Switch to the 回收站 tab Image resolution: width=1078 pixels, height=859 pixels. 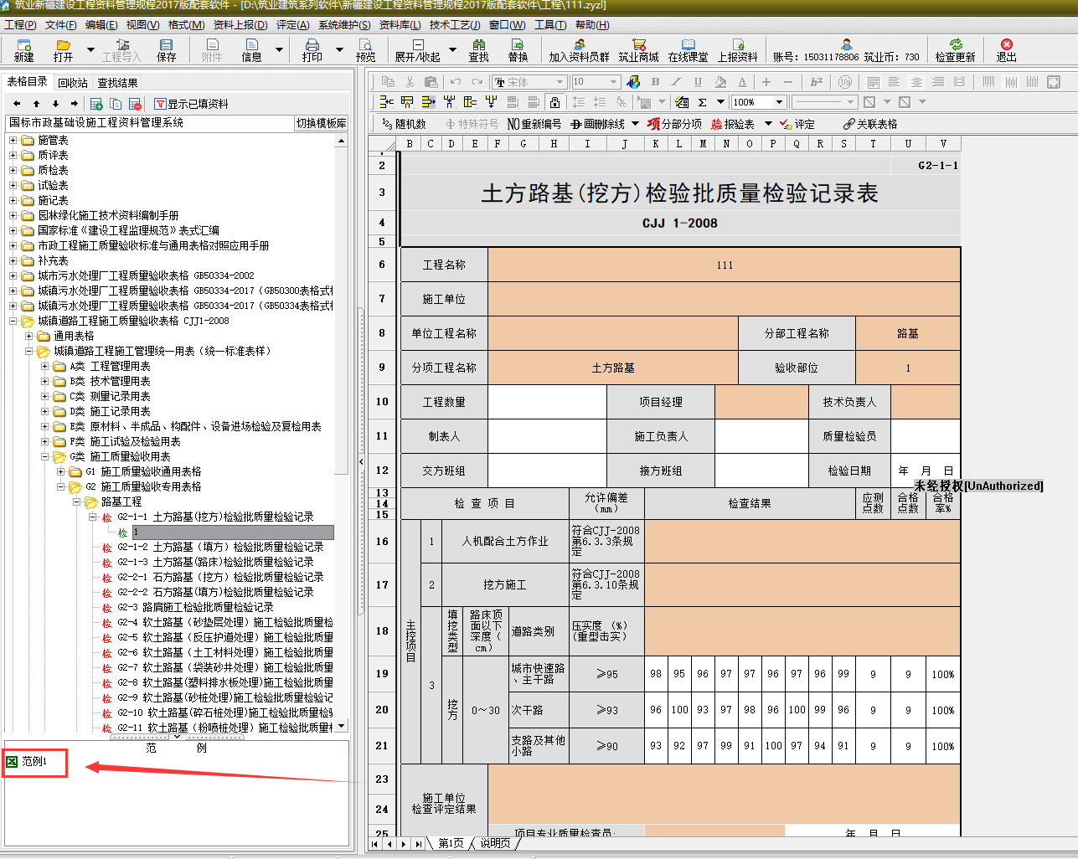pos(73,83)
